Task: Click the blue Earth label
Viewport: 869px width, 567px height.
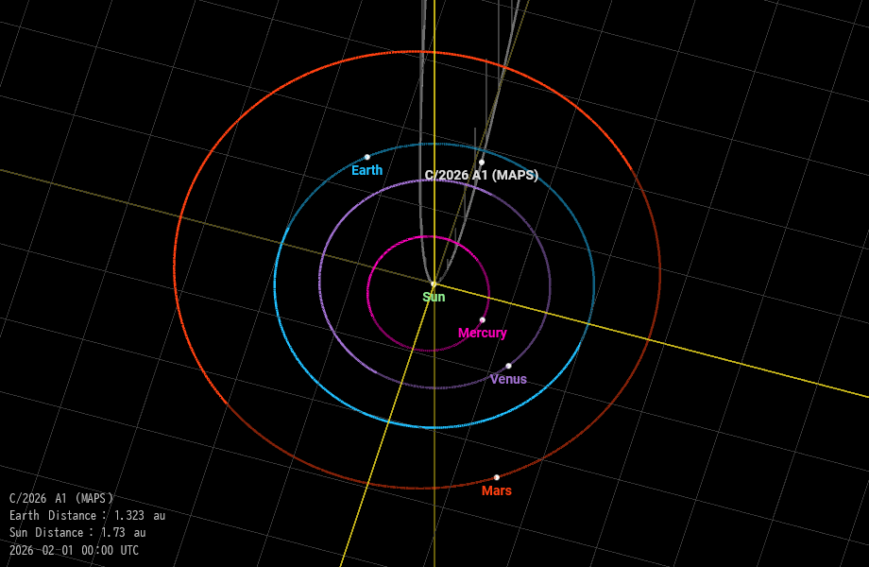Action: click(x=366, y=171)
